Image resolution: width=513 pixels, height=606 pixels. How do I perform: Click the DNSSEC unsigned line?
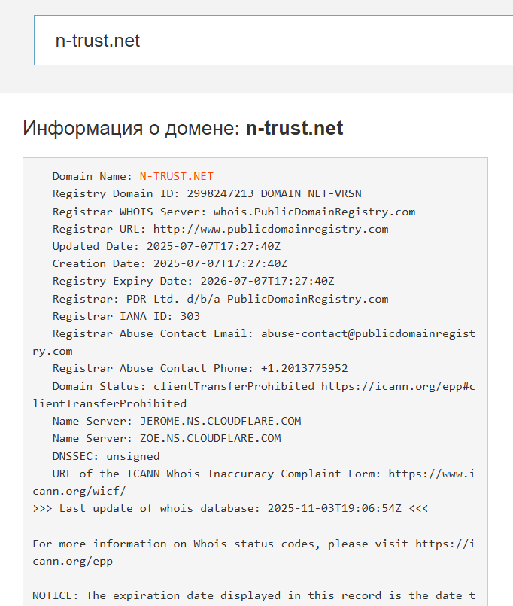pyautogui.click(x=106, y=455)
